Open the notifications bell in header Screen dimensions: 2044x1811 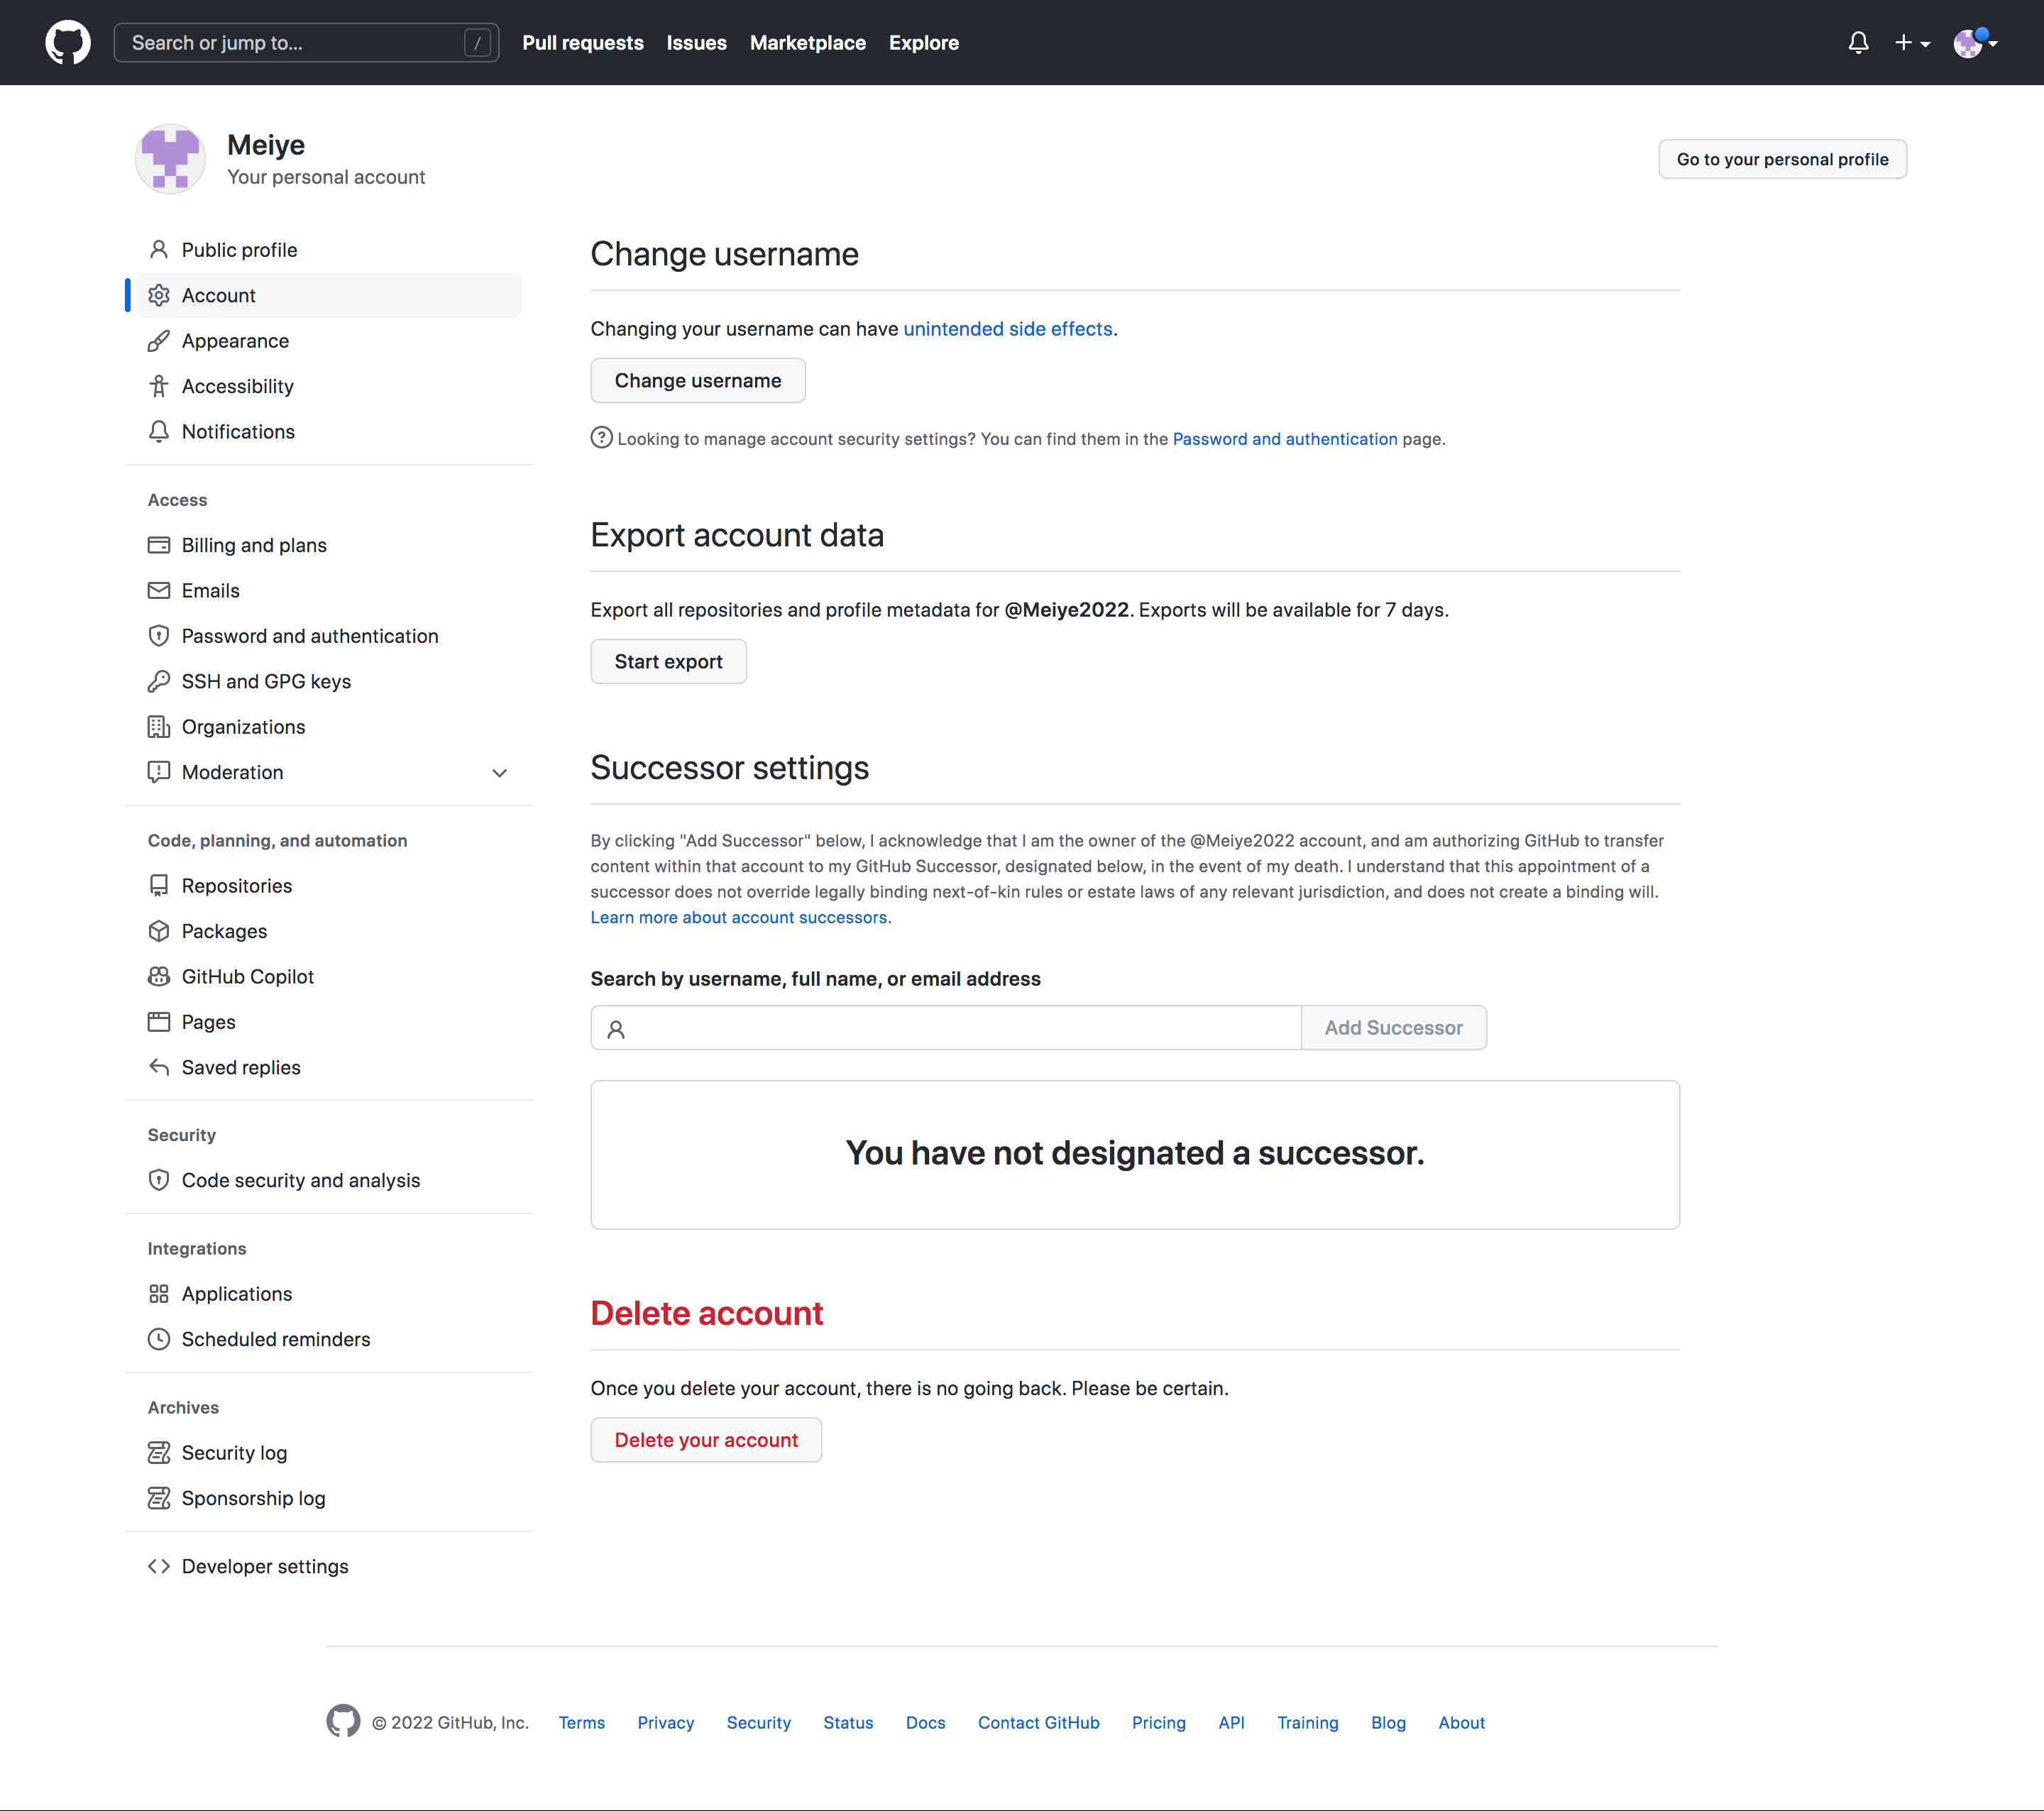pyautogui.click(x=1858, y=43)
